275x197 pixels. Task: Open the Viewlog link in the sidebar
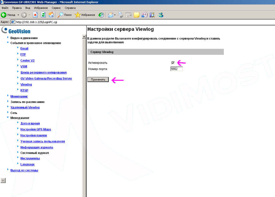click(x=26, y=85)
